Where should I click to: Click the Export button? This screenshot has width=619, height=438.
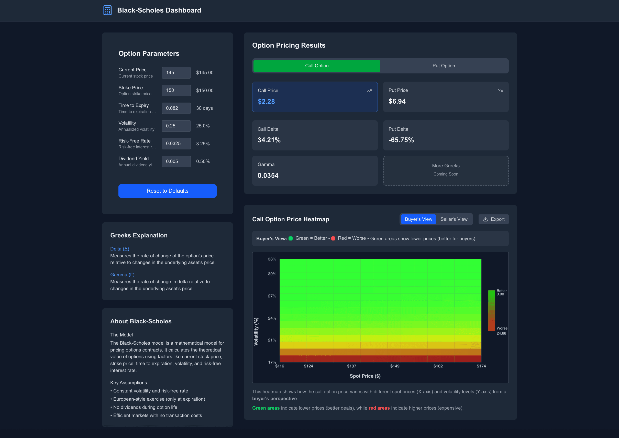coord(493,219)
